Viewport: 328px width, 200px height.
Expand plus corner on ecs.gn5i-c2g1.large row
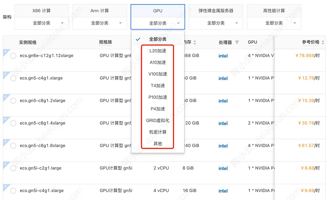coord(5,164)
